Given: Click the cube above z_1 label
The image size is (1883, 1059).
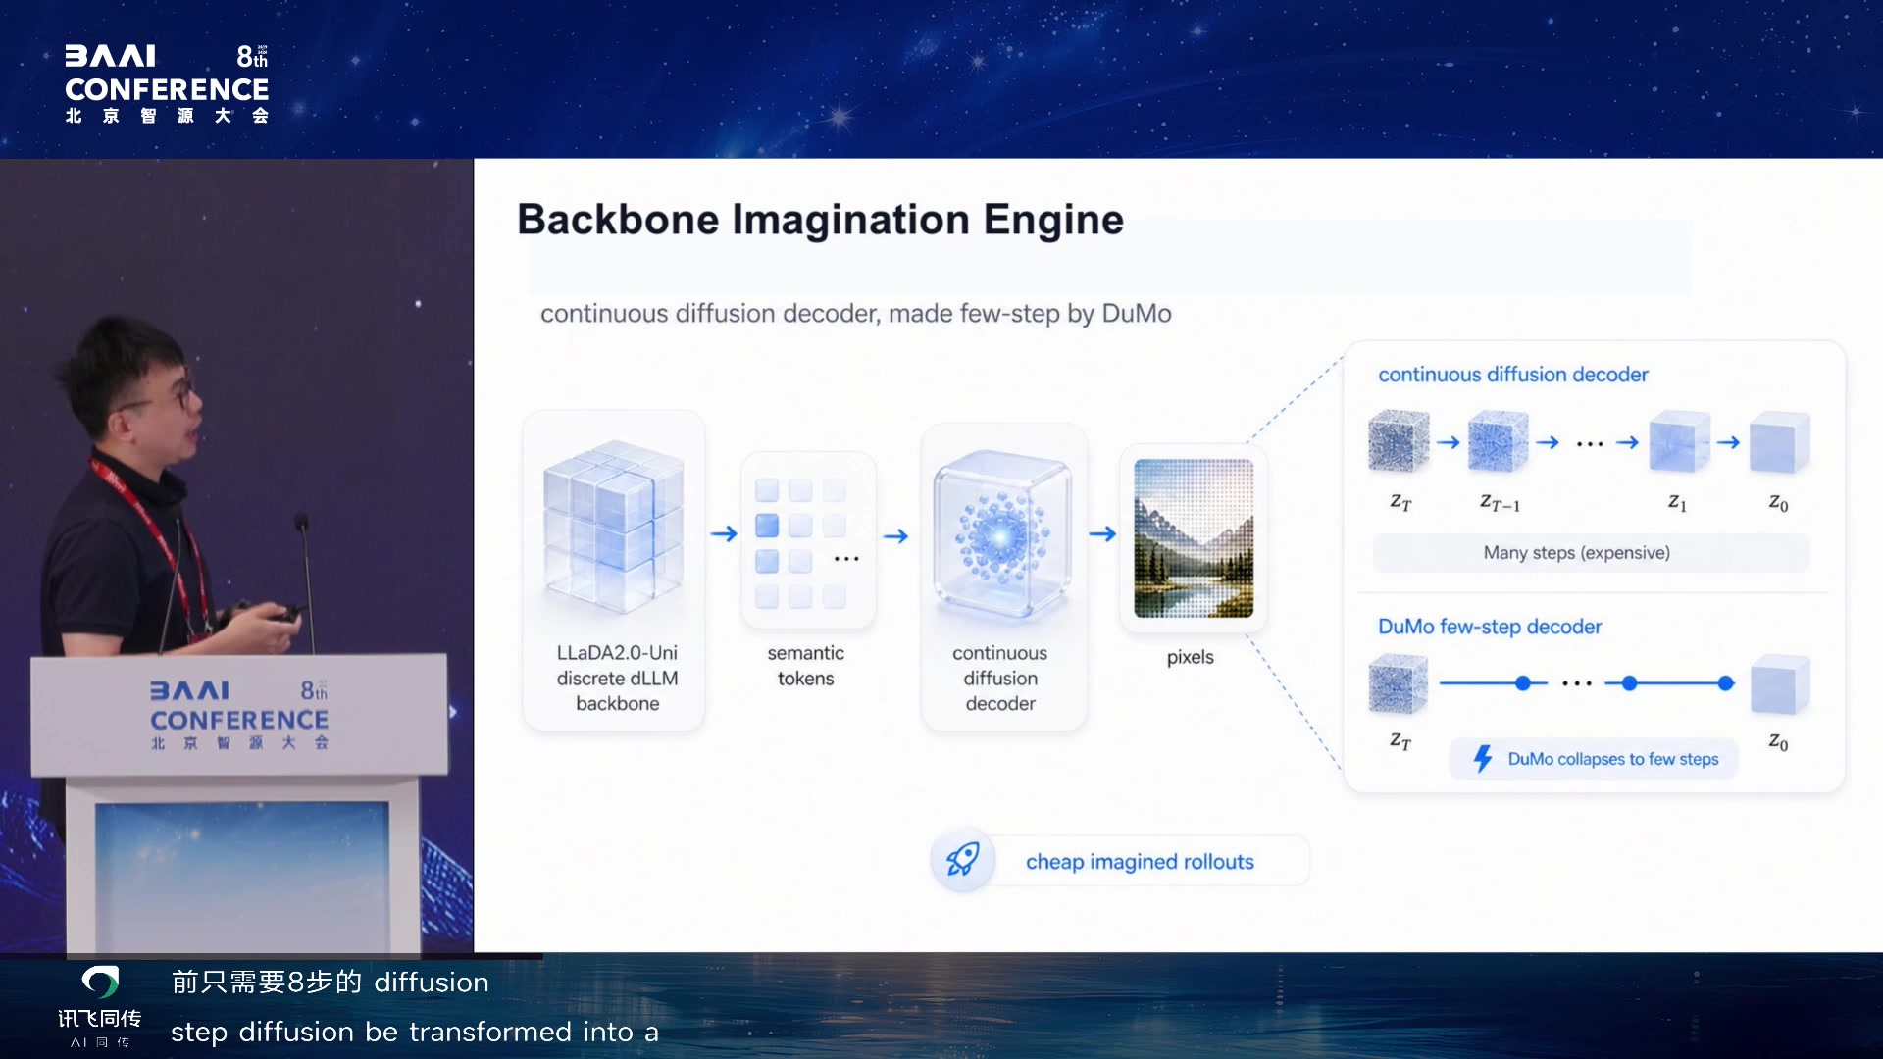Looking at the screenshot, I should [1678, 441].
